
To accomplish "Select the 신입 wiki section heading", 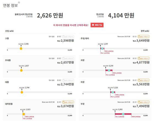I will click(x=9, y=31).
